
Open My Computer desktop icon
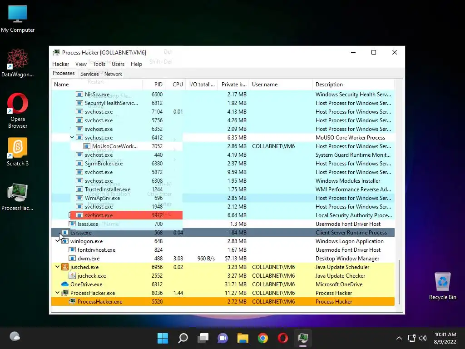18,19
